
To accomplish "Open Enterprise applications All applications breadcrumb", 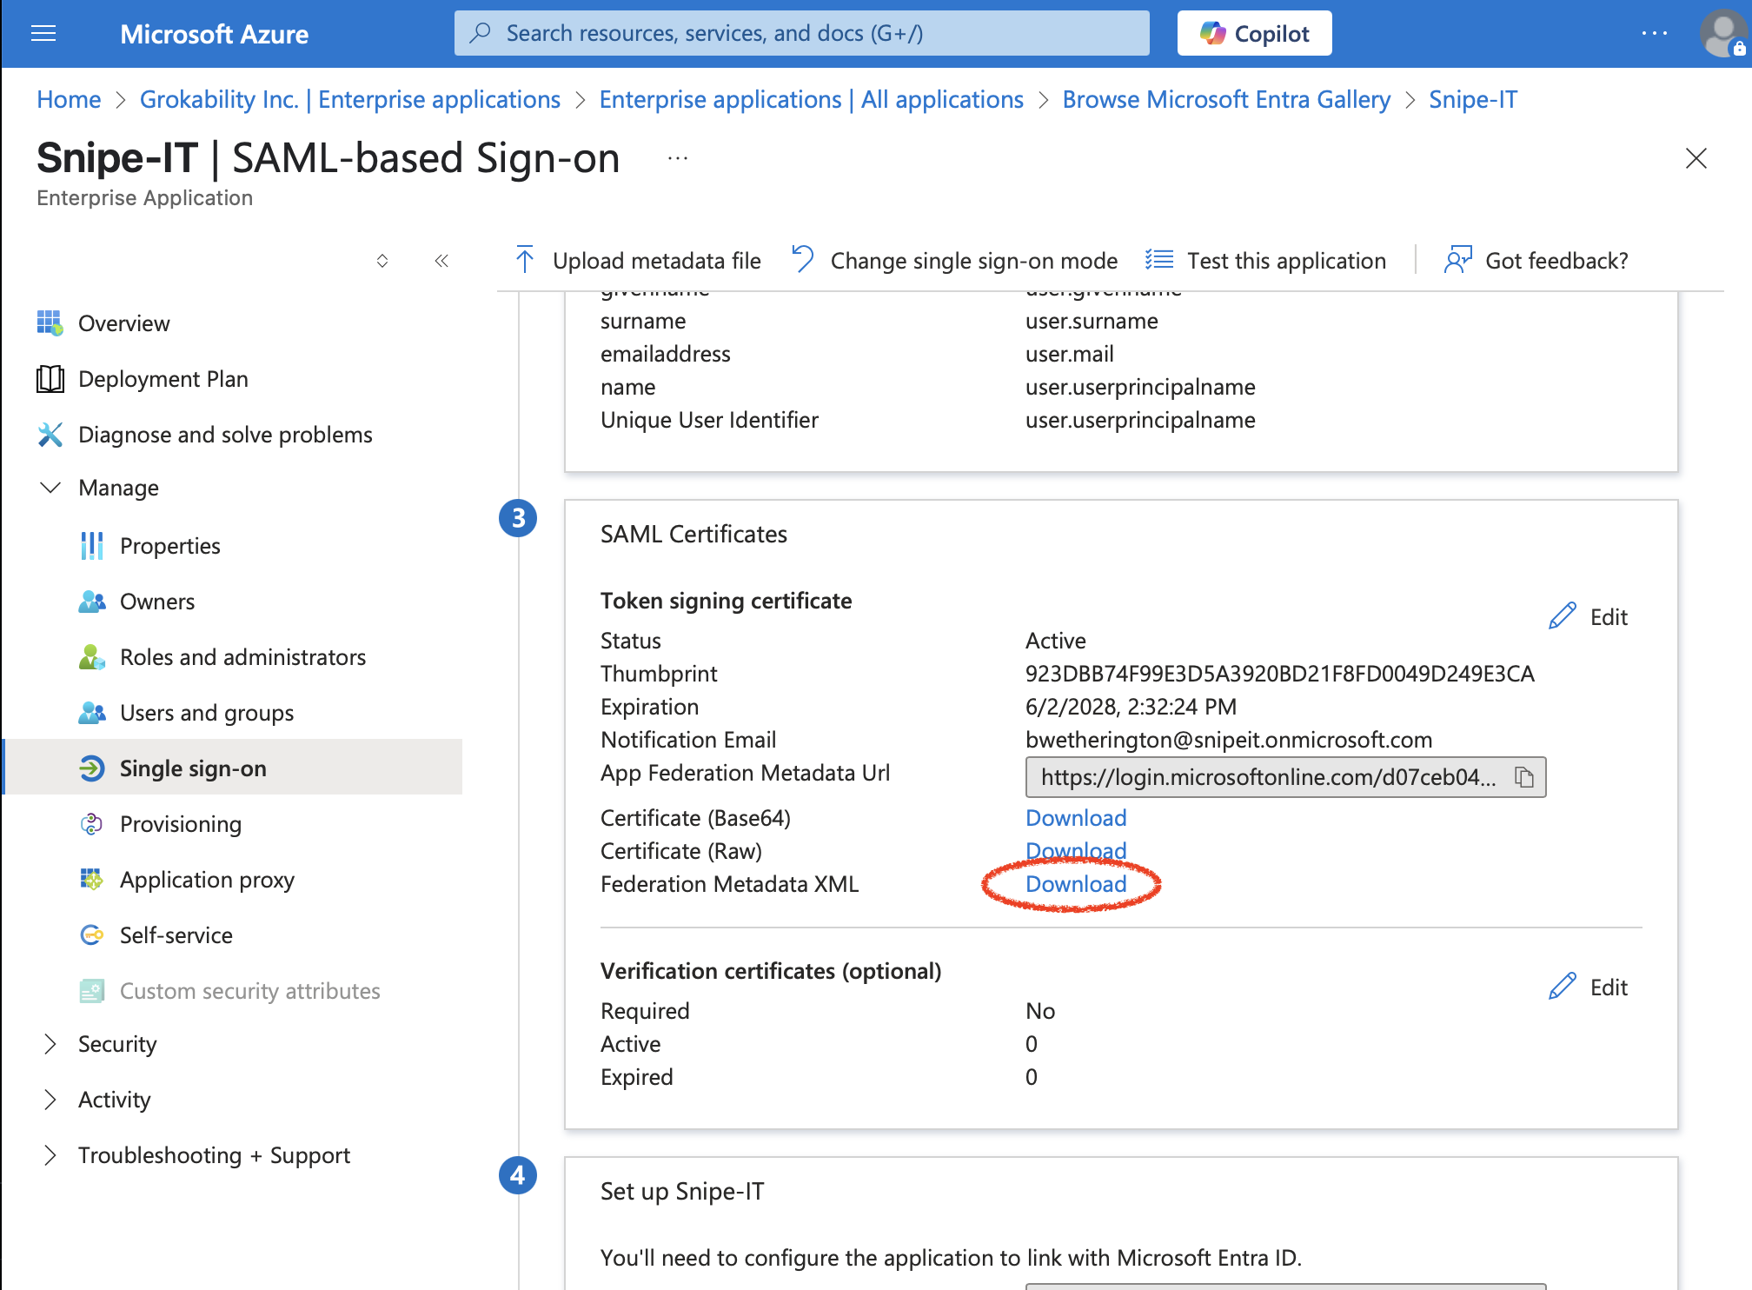I will [x=811, y=100].
